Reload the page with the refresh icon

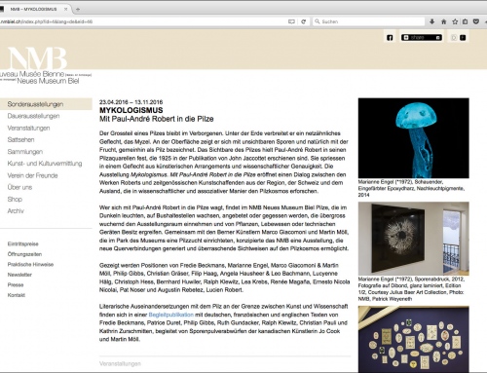tap(303, 21)
